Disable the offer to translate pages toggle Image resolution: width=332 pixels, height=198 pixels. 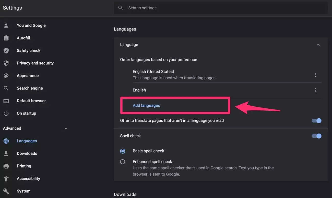(316, 121)
